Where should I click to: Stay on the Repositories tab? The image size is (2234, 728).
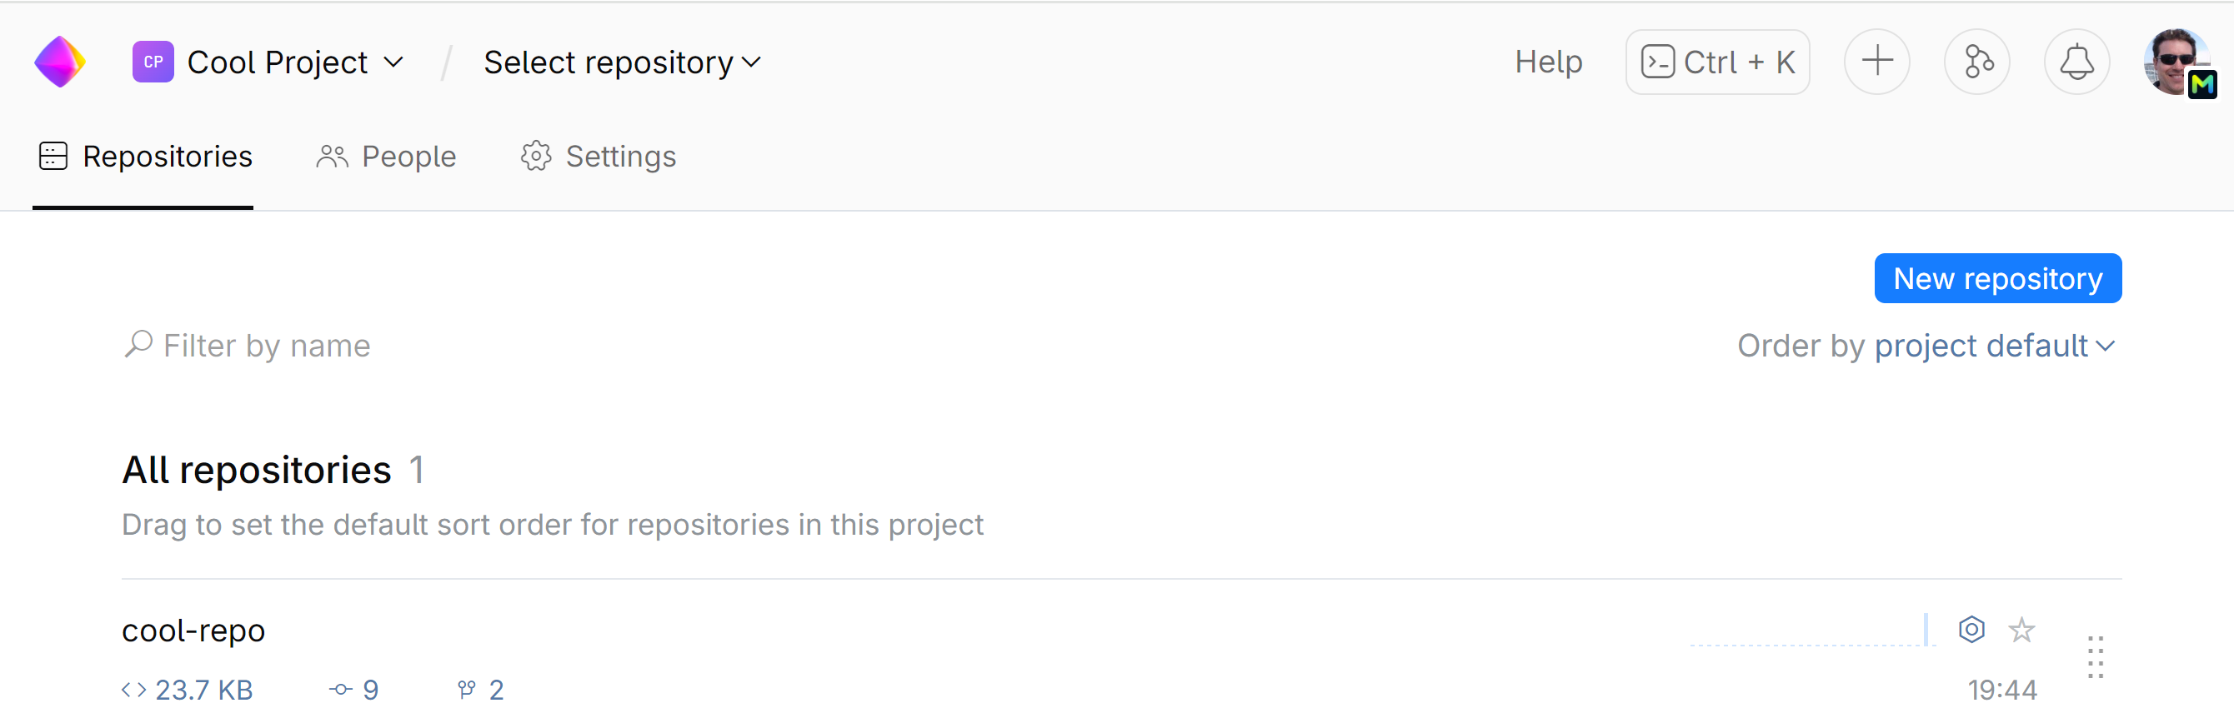144,157
